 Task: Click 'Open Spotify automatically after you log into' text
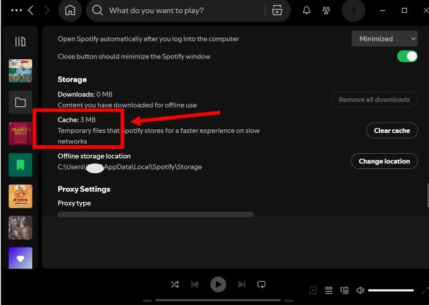[148, 39]
